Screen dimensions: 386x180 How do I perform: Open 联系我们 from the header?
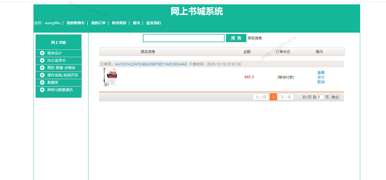pyautogui.click(x=154, y=23)
